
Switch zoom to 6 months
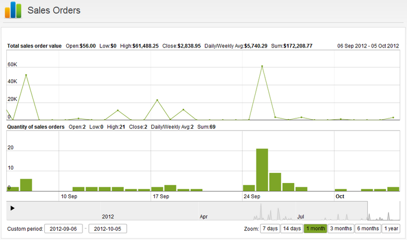(x=368, y=229)
